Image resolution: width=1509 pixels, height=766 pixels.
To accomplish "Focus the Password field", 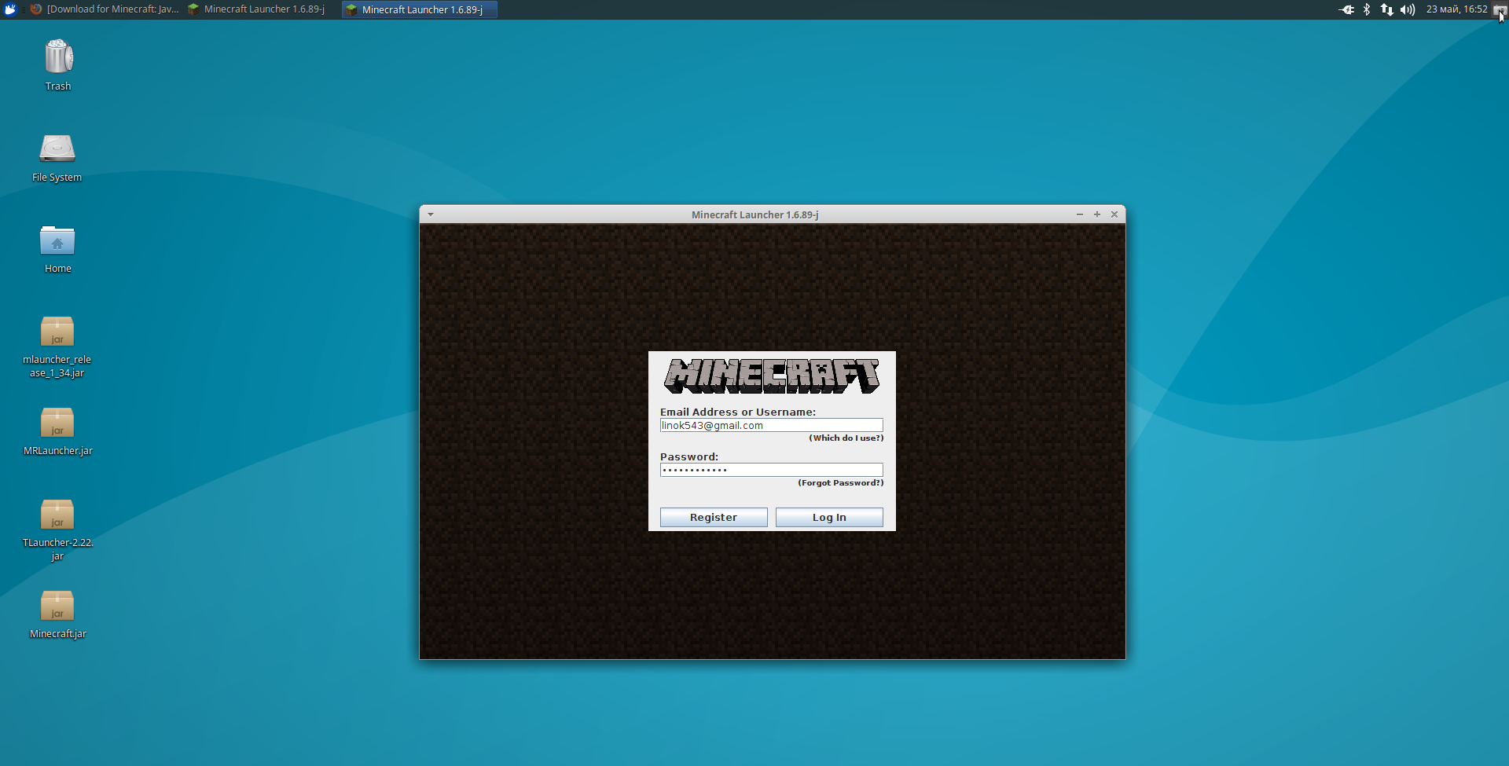I will [x=772, y=470].
